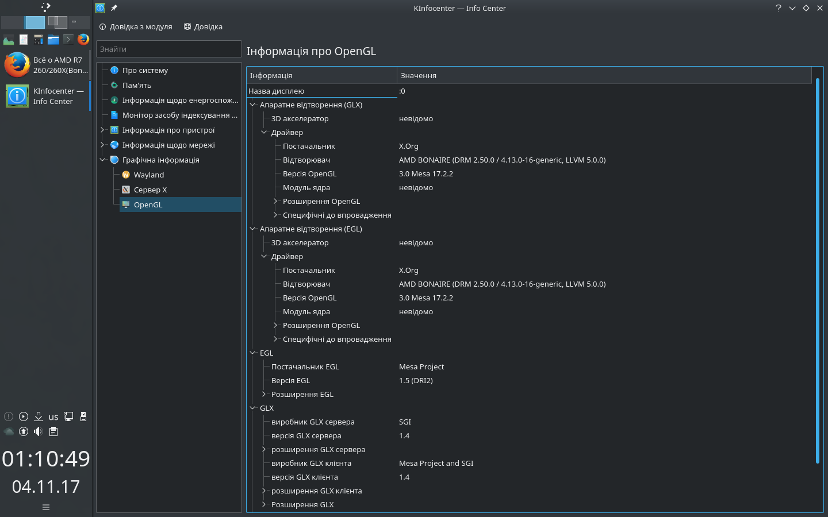Collapse the Графічна інформація sidebar category
The image size is (828, 517).
tap(102, 160)
